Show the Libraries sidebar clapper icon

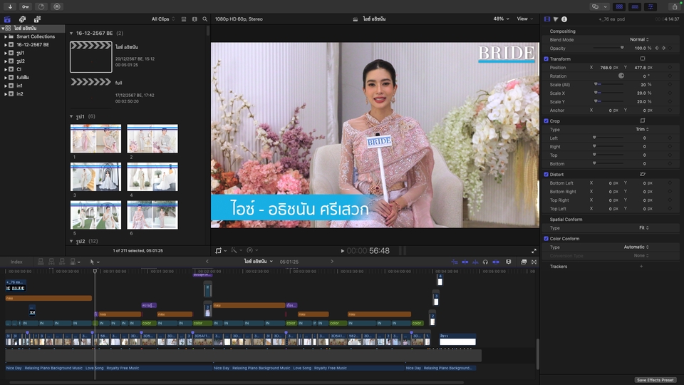7,19
